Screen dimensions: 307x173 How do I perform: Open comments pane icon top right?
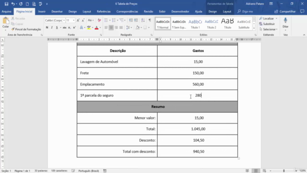click(302, 12)
